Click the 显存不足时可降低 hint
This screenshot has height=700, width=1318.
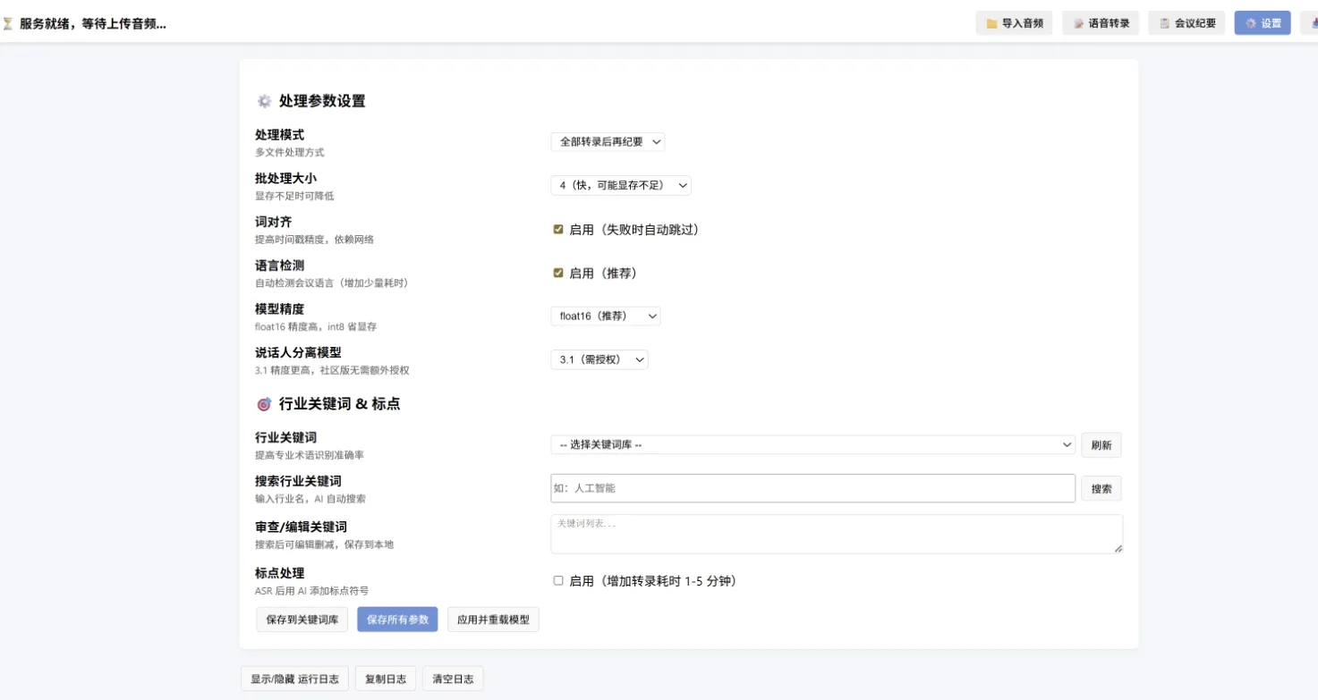click(x=294, y=196)
